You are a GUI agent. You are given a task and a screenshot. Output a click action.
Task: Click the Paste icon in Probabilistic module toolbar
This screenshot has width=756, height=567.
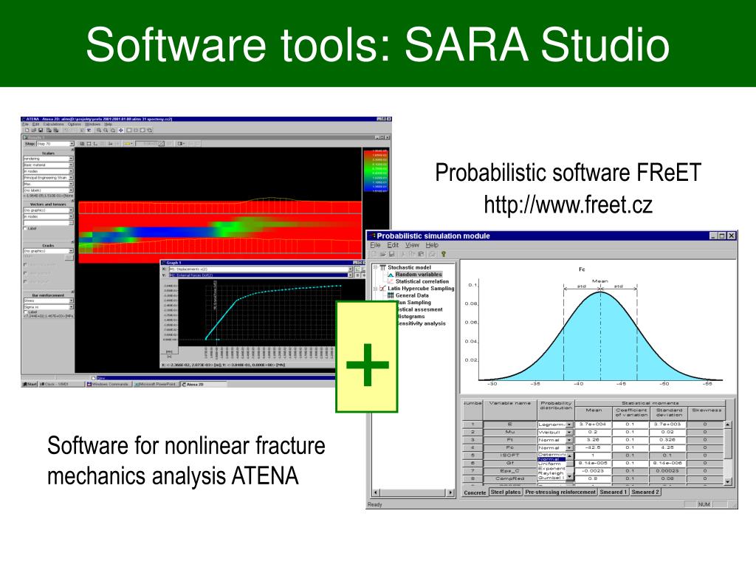point(421,254)
